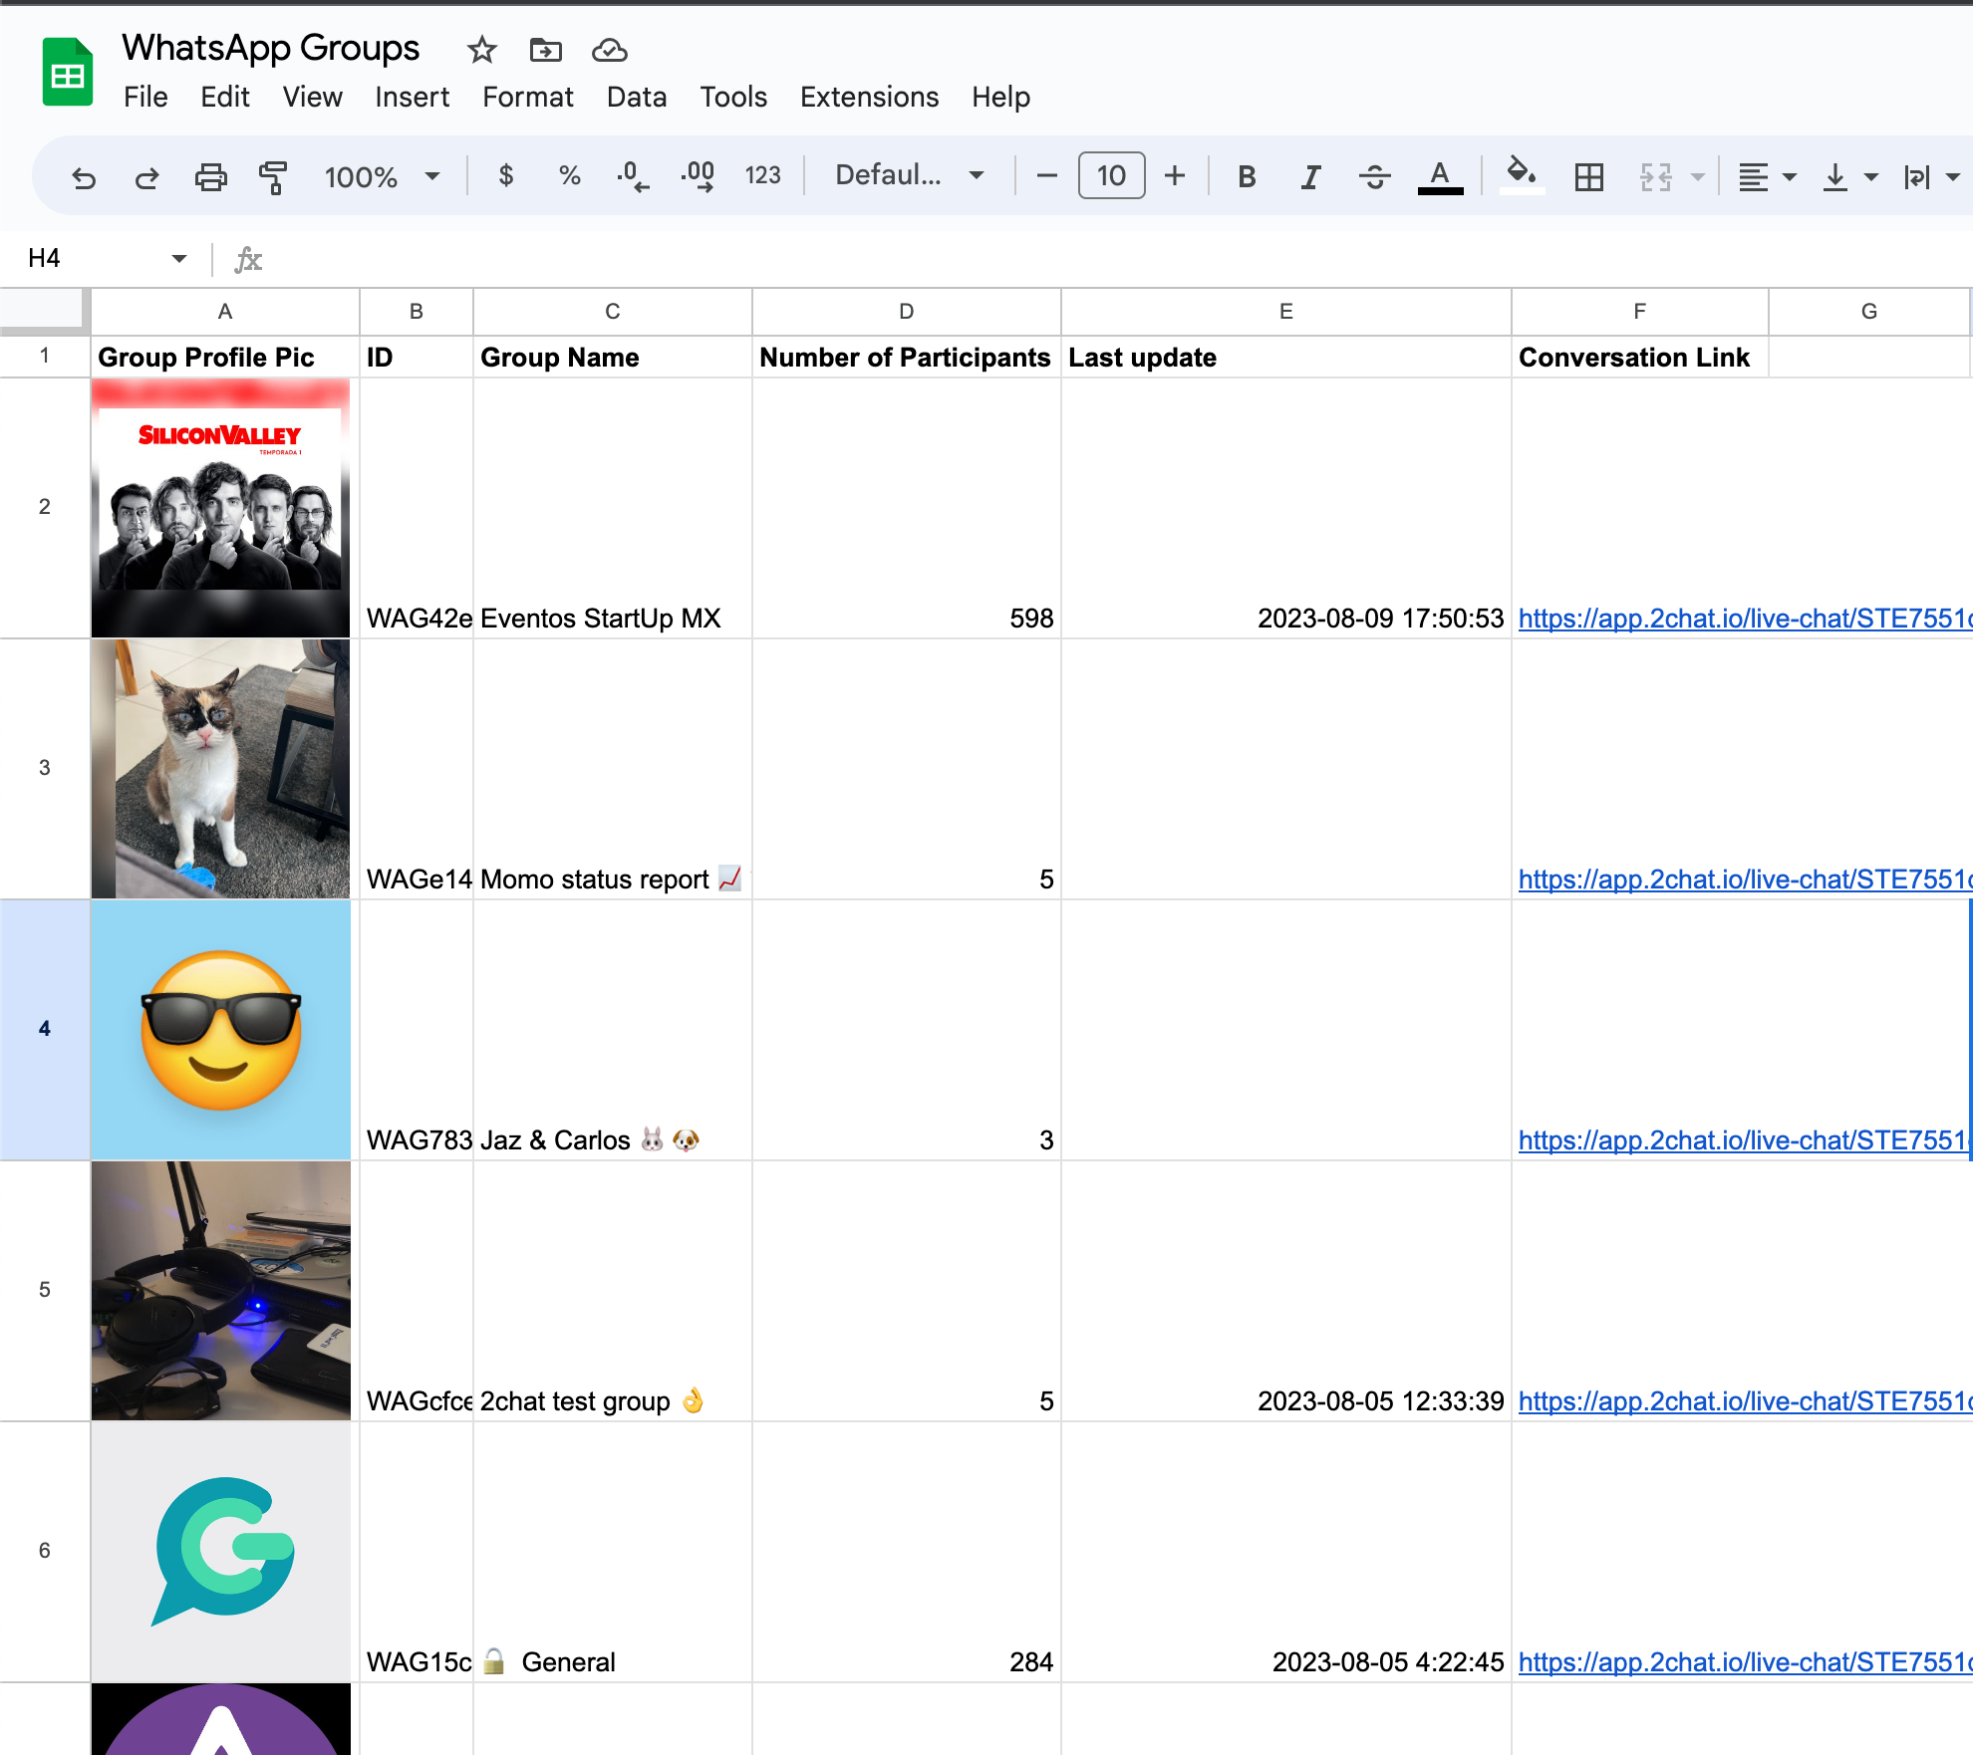
Task: Select the sunglasses emoji profile picture
Action: [220, 1030]
